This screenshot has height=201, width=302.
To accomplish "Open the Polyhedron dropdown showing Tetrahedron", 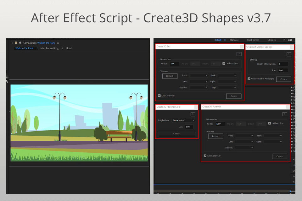I will pyautogui.click(x=183, y=120).
